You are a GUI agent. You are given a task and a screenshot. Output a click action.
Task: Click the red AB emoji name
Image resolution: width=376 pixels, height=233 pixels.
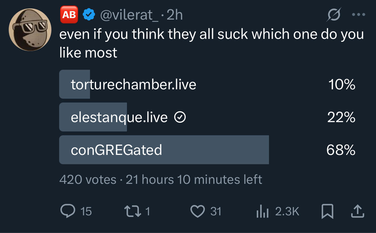69,15
